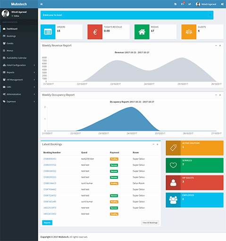Expand the CMS submenu
Screen dimensions: 226x241
point(19,87)
